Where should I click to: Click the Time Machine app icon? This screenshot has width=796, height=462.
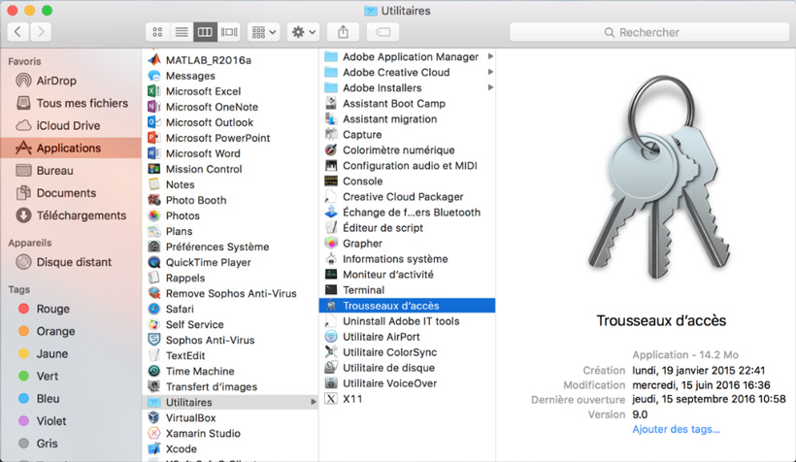154,372
